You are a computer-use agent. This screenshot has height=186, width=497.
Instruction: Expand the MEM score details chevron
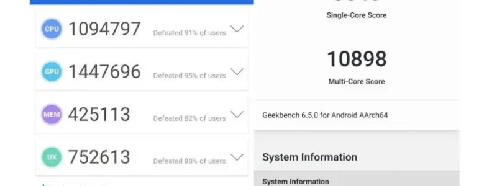point(237,115)
